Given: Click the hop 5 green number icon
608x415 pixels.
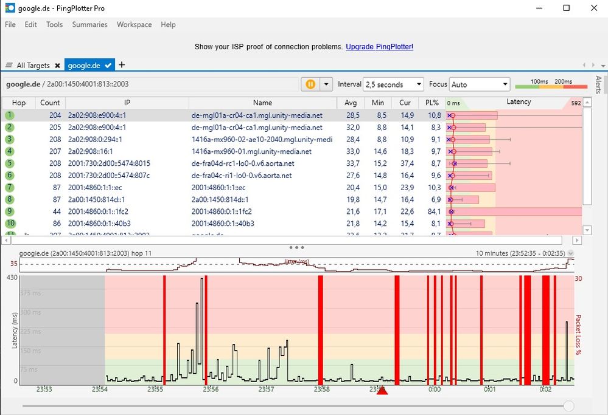Looking at the screenshot, I should click(x=10, y=163).
